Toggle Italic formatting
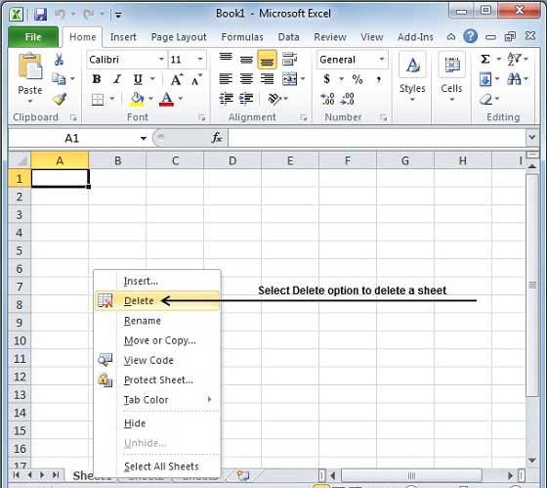Image resolution: width=547 pixels, height=488 pixels. 117,79
